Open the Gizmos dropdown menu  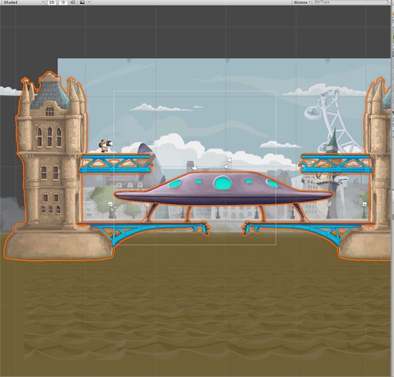coord(302,2)
